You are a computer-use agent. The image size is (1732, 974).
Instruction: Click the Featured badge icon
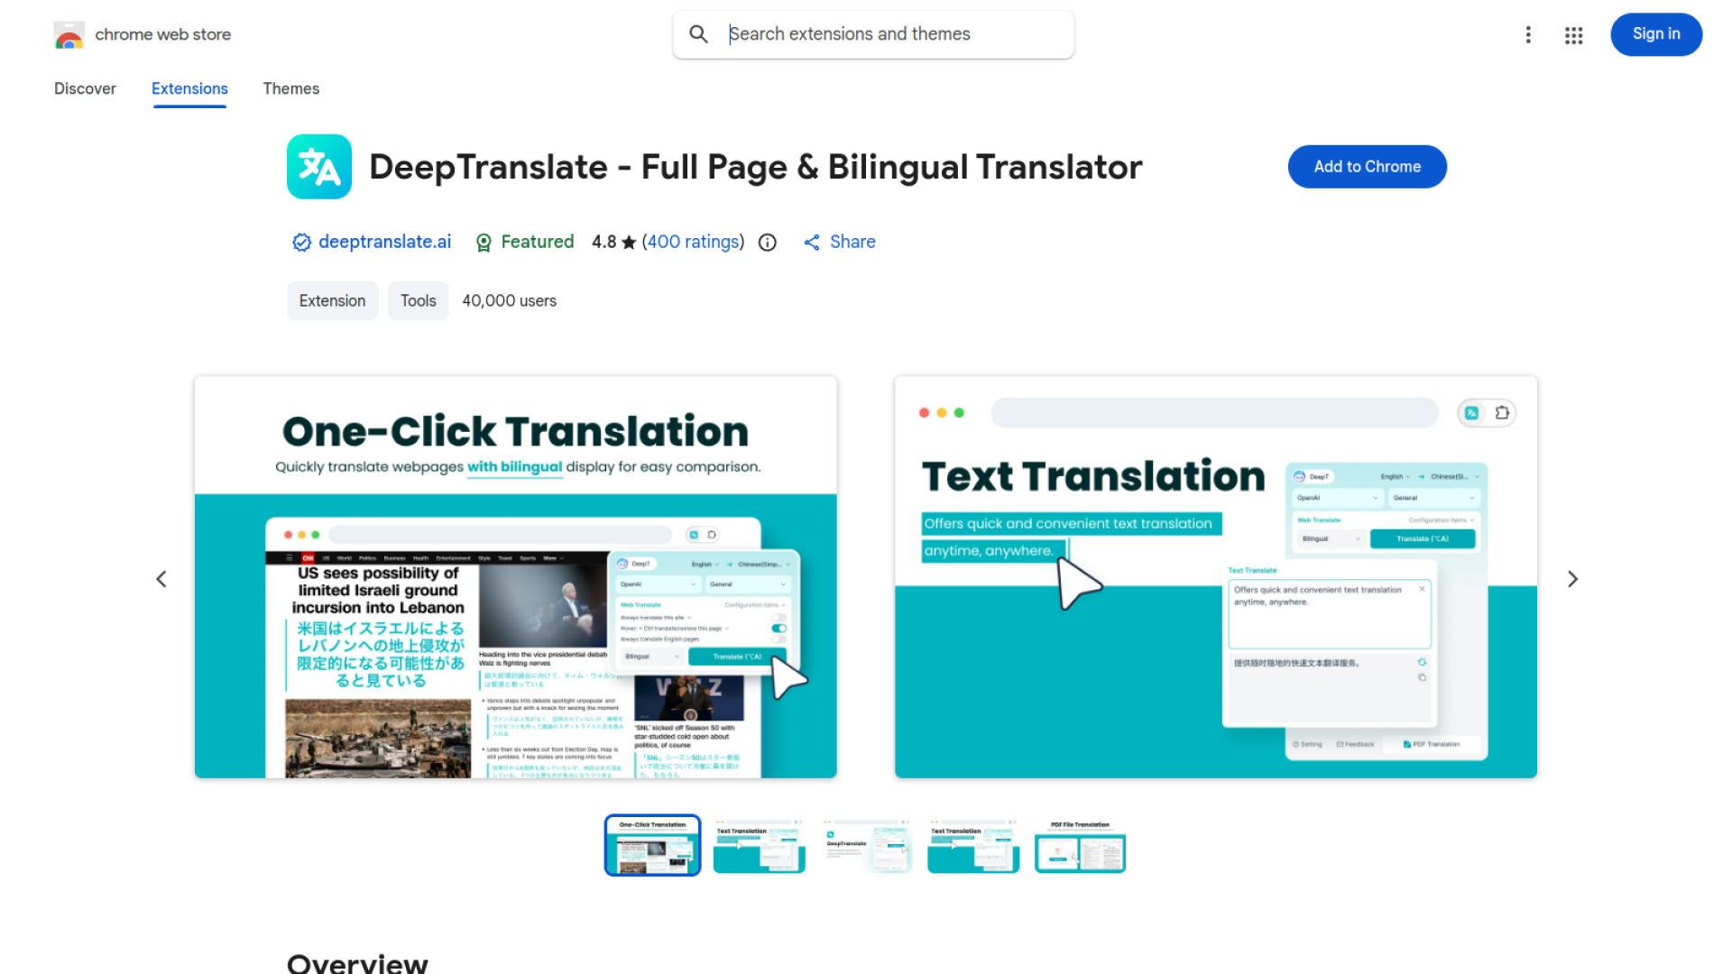tap(484, 242)
